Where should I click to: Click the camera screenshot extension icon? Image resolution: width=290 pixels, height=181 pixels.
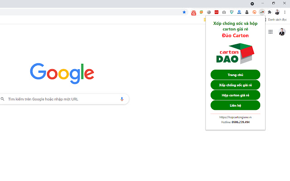click(x=224, y=12)
